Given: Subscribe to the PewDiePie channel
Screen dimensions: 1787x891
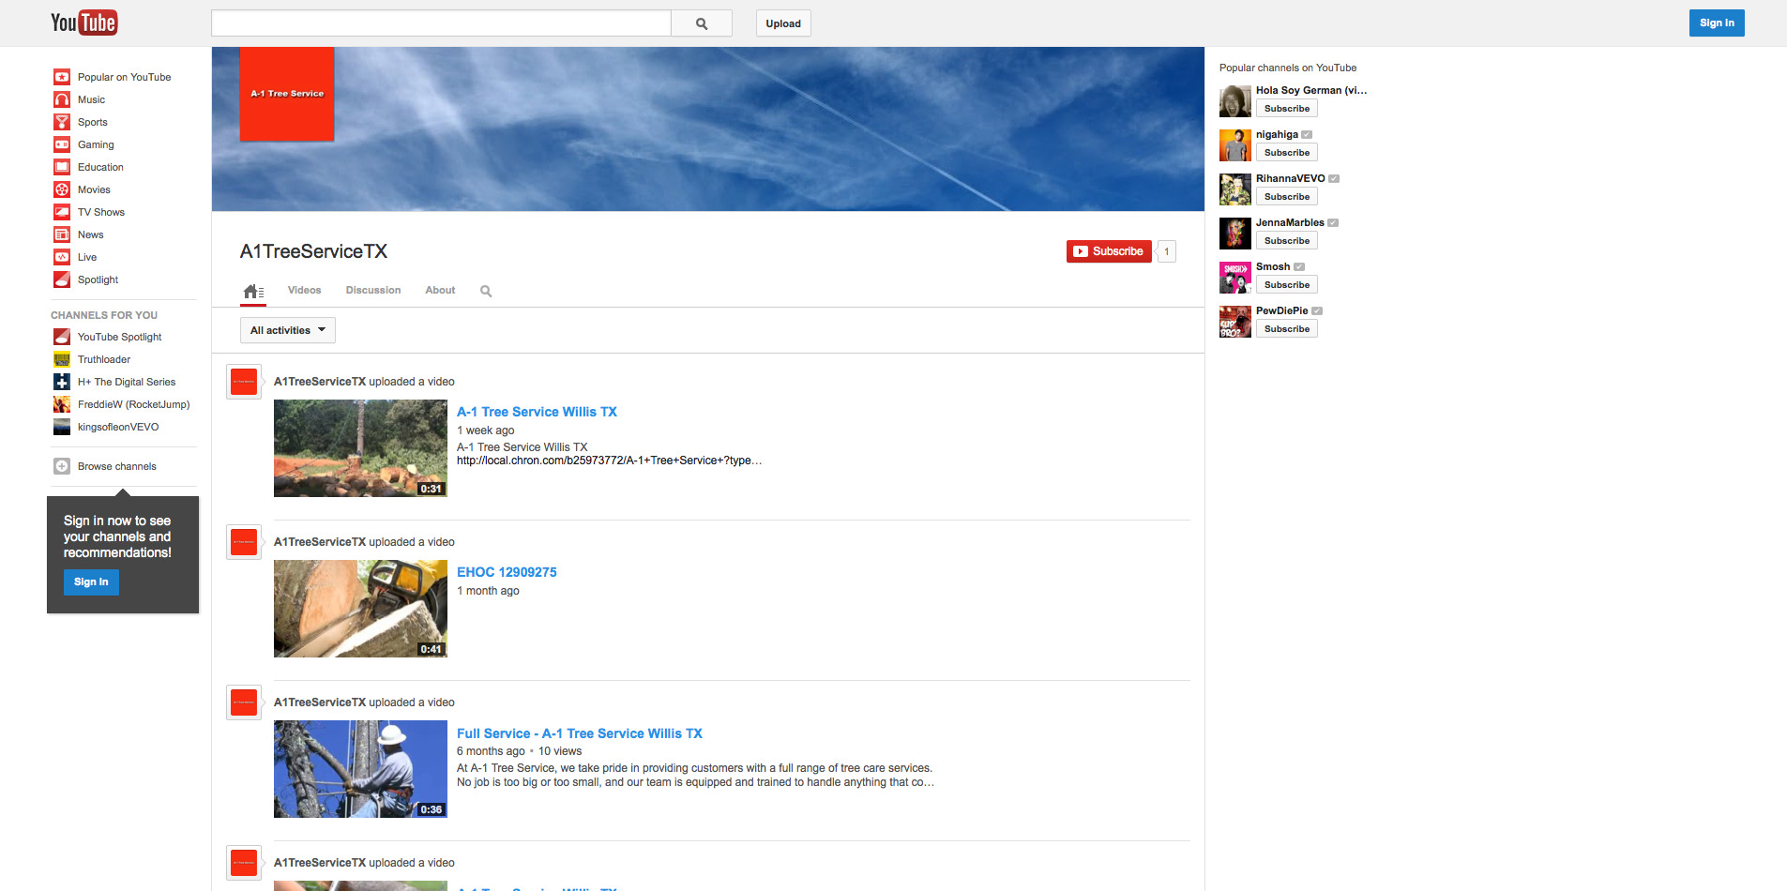Looking at the screenshot, I should coord(1286,329).
